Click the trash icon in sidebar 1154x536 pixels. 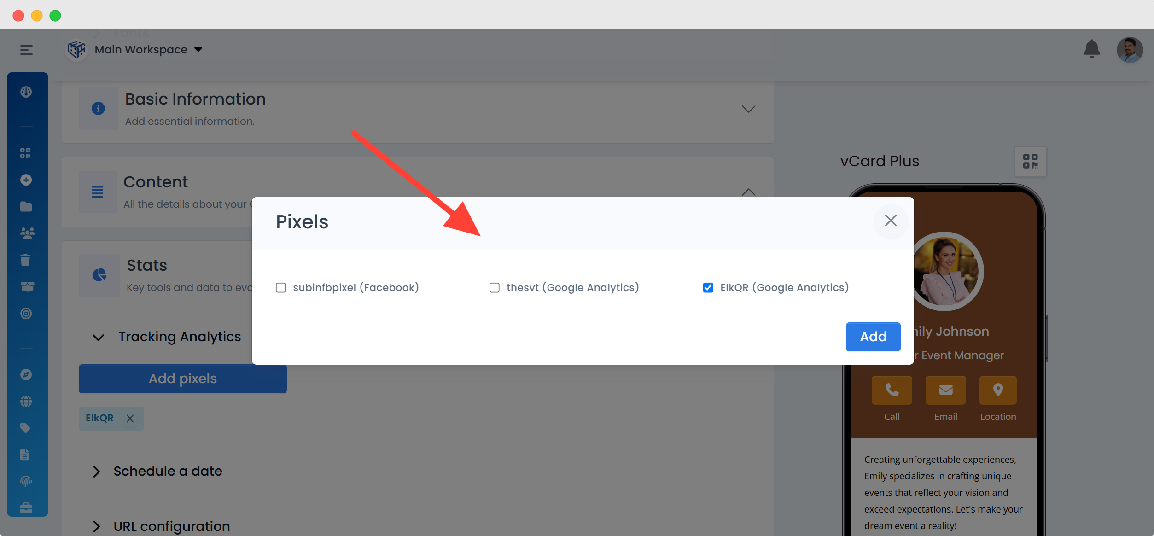[x=26, y=260]
